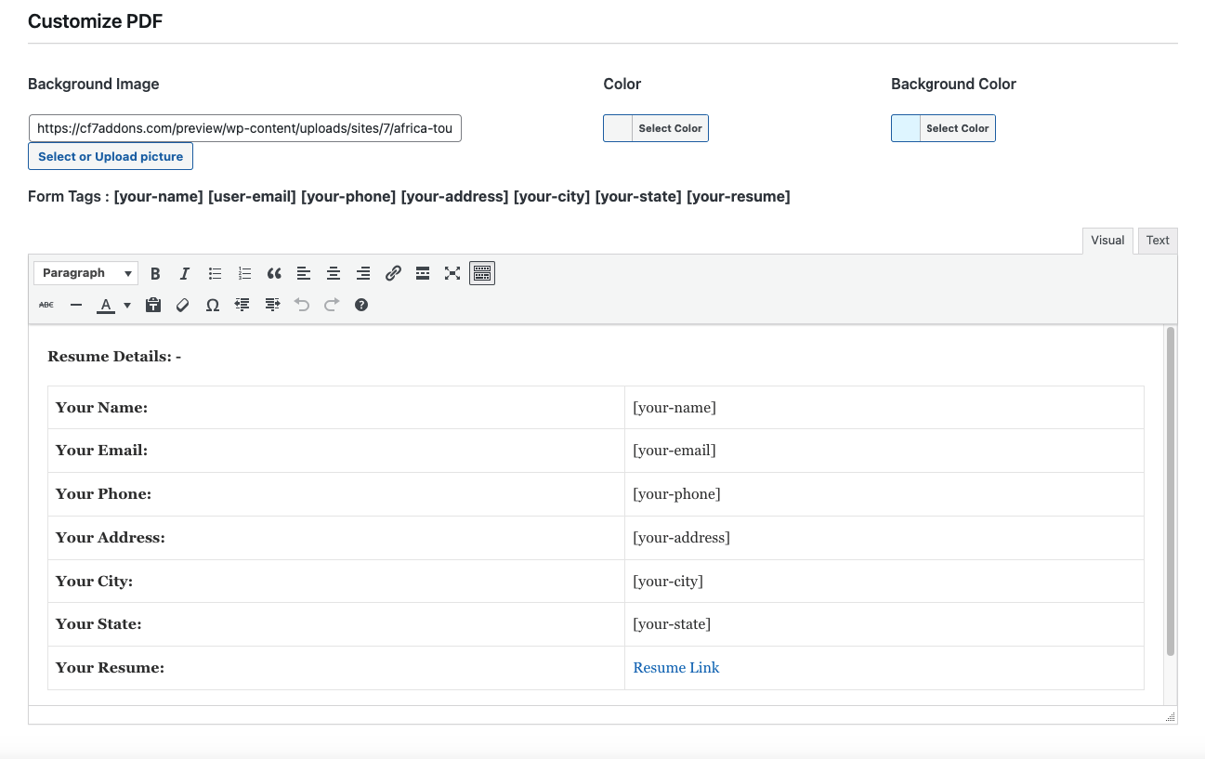Click Select or Upload picture button

[x=111, y=157]
